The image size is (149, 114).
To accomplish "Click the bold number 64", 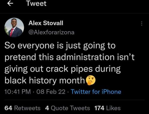I will (8, 108).
